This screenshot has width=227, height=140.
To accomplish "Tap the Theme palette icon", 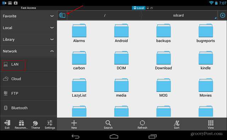I will pos(35,124).
